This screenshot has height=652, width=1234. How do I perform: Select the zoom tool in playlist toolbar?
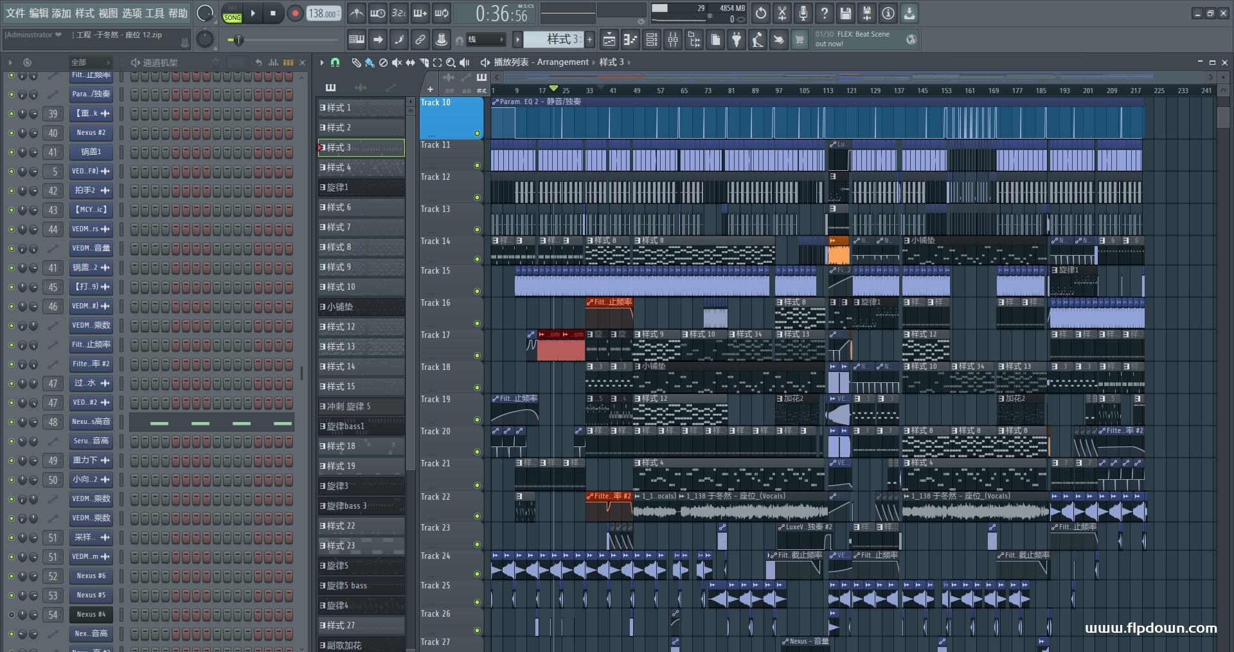tap(451, 62)
